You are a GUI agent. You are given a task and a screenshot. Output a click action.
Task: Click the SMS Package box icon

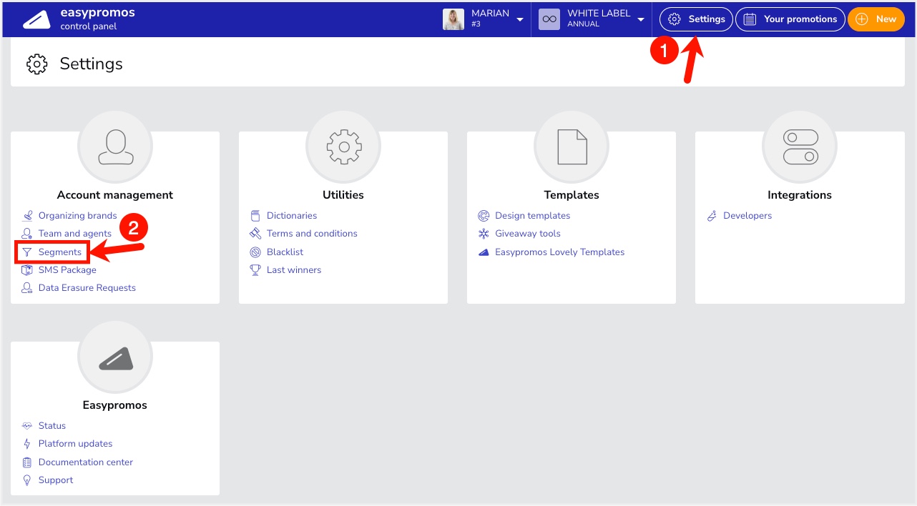(27, 269)
